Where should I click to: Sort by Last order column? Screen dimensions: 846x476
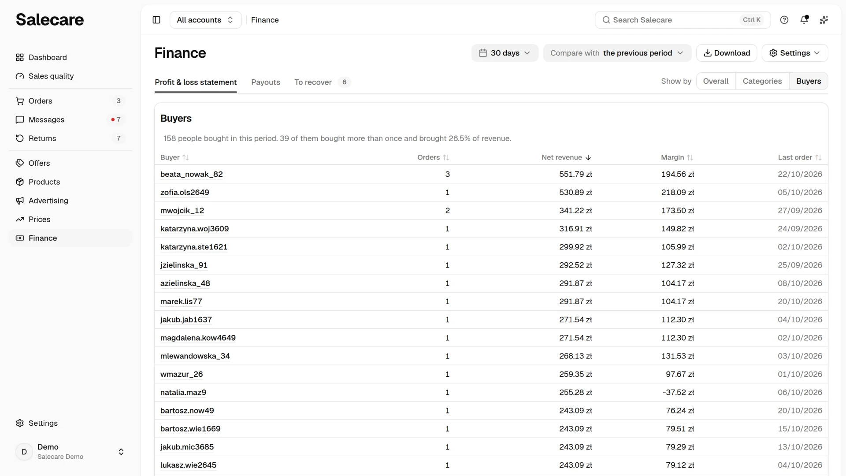click(x=800, y=157)
